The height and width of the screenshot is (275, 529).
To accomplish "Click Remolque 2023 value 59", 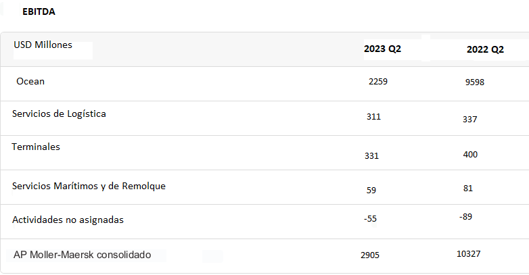I will [371, 190].
